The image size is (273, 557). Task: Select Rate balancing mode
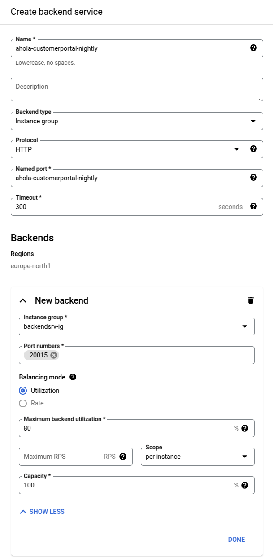[23, 403]
